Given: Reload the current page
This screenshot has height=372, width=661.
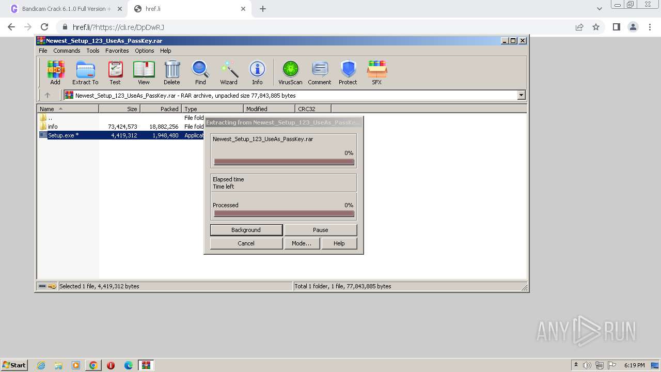Looking at the screenshot, I should point(44,27).
